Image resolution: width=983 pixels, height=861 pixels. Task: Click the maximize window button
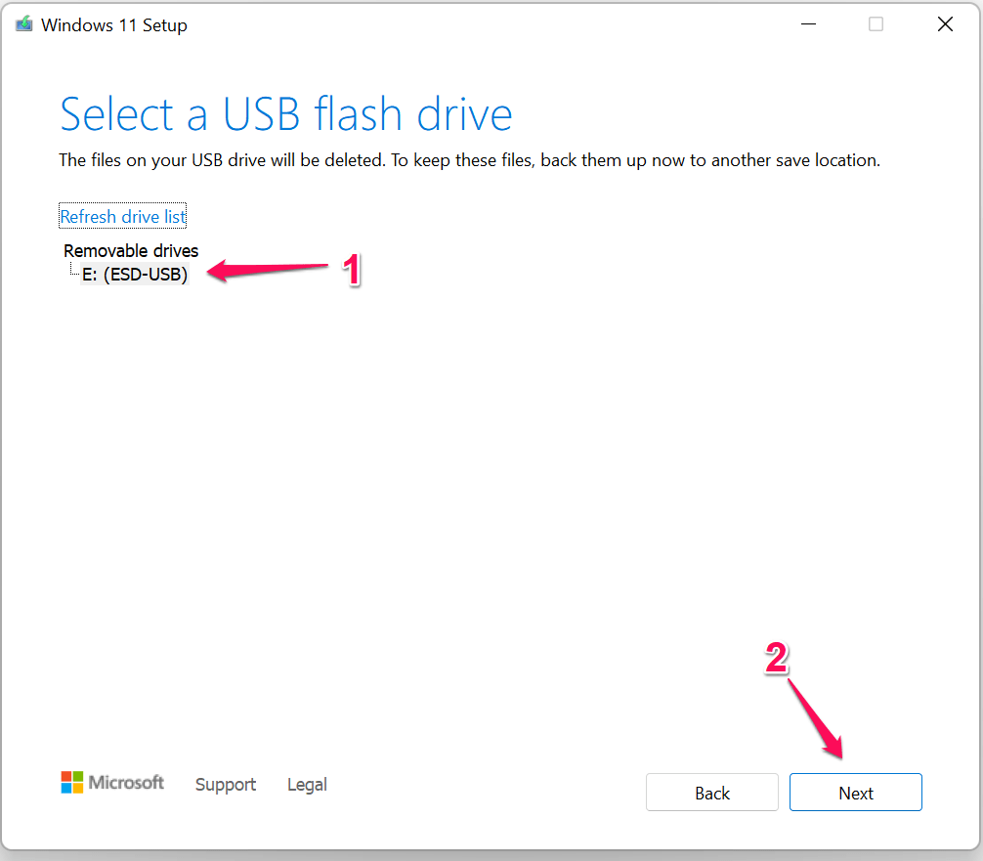click(876, 25)
